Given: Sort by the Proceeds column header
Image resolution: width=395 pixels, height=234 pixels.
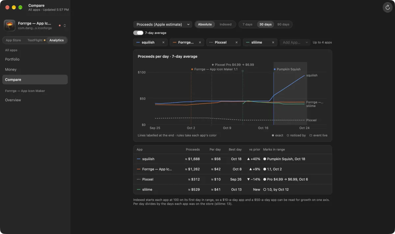Looking at the screenshot, I should (193, 150).
